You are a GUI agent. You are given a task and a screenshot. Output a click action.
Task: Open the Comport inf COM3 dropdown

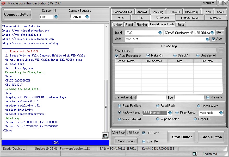coord(56,17)
